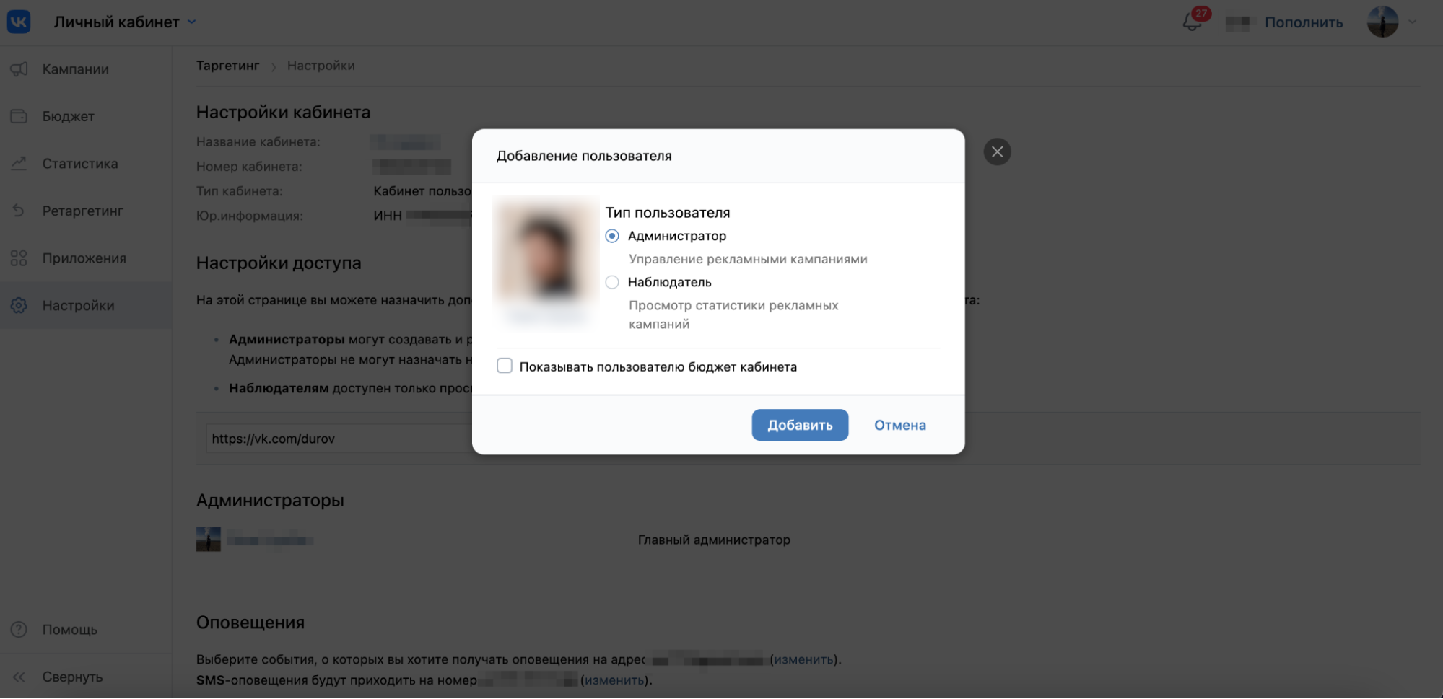Click the Добавить button
Image resolution: width=1443 pixels, height=699 pixels.
(x=800, y=425)
